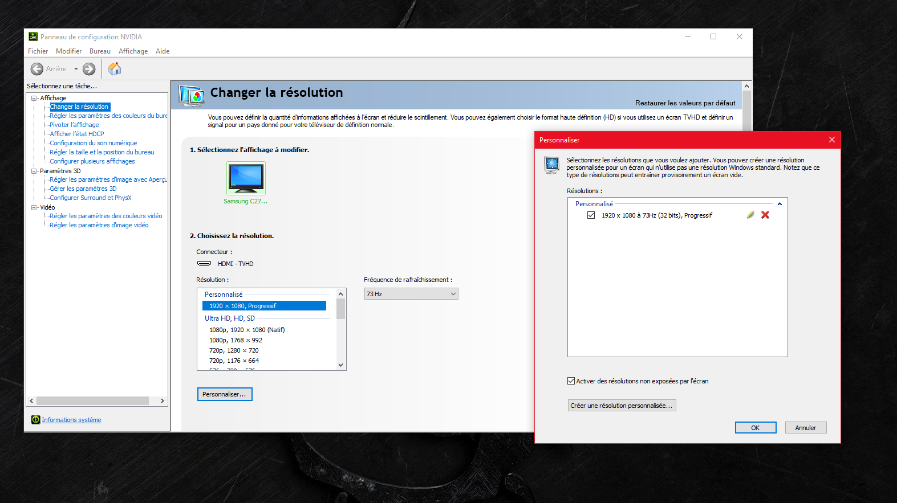Click the Arrière back arrow icon

click(x=37, y=69)
